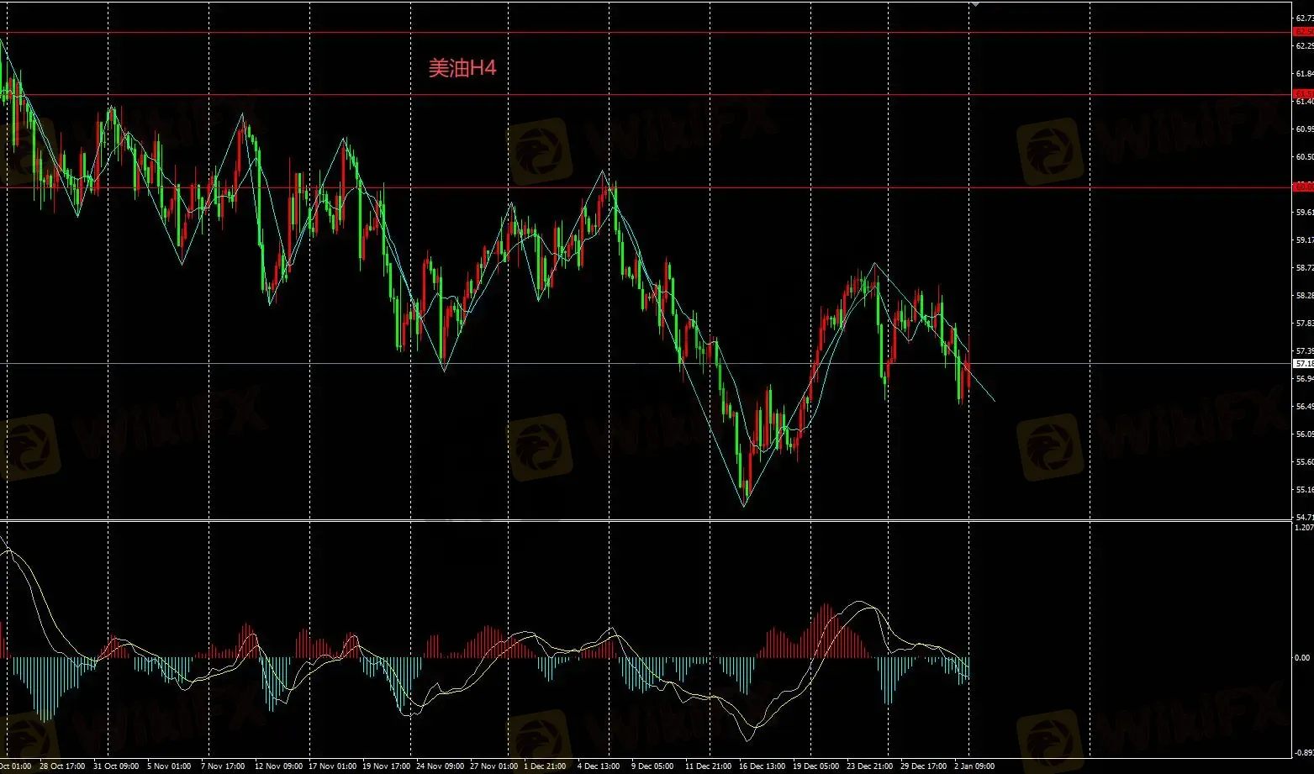Select the 57.83 price axis value
Screen dimensions: 1314x774
(x=1304, y=324)
